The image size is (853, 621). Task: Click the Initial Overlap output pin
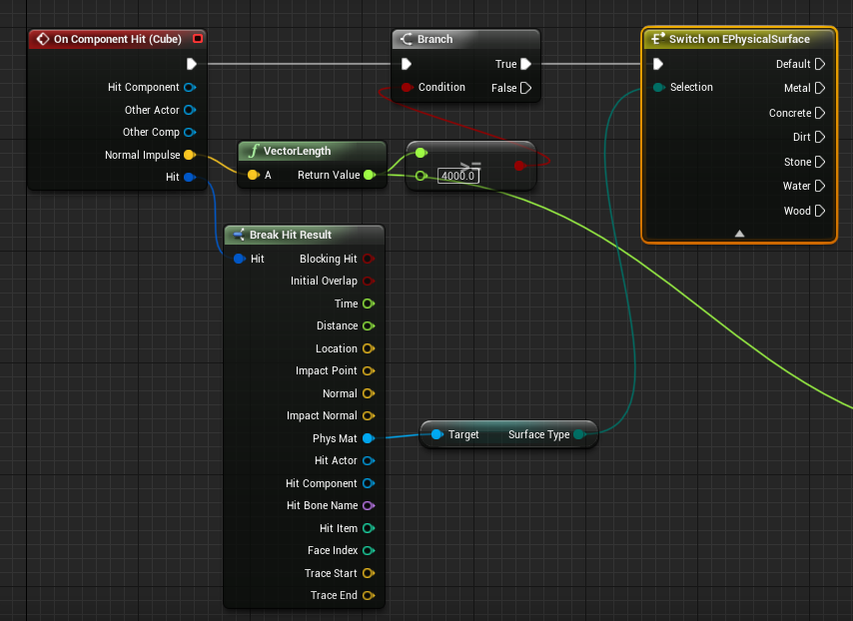369,282
